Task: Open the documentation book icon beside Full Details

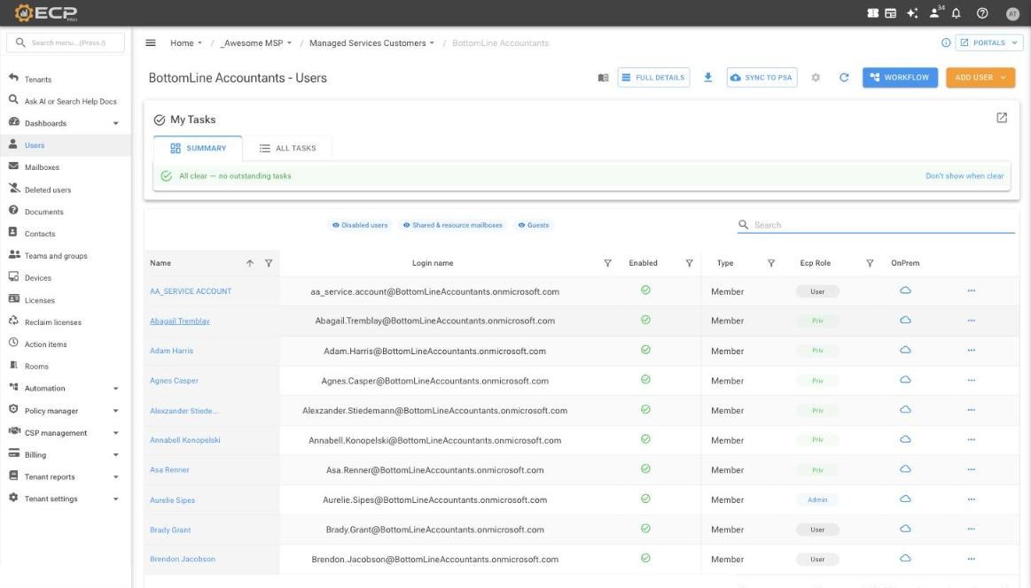Action: pyautogui.click(x=603, y=78)
